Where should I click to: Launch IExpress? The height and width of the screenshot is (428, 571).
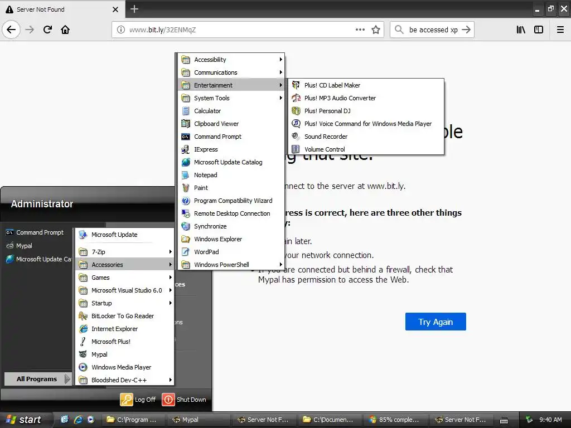pos(231,149)
